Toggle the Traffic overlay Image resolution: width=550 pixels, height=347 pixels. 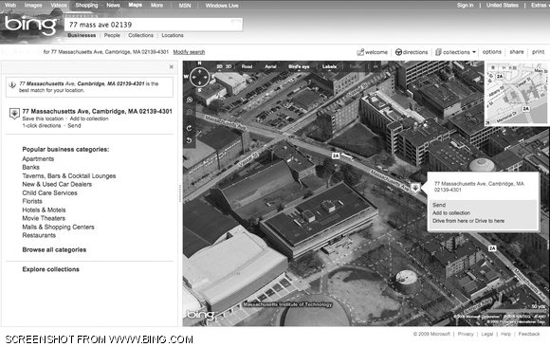(x=356, y=66)
